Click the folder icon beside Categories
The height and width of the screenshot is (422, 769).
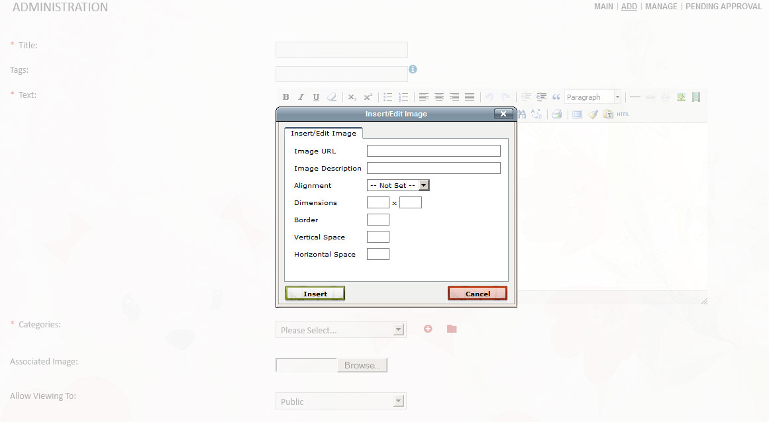tap(452, 329)
